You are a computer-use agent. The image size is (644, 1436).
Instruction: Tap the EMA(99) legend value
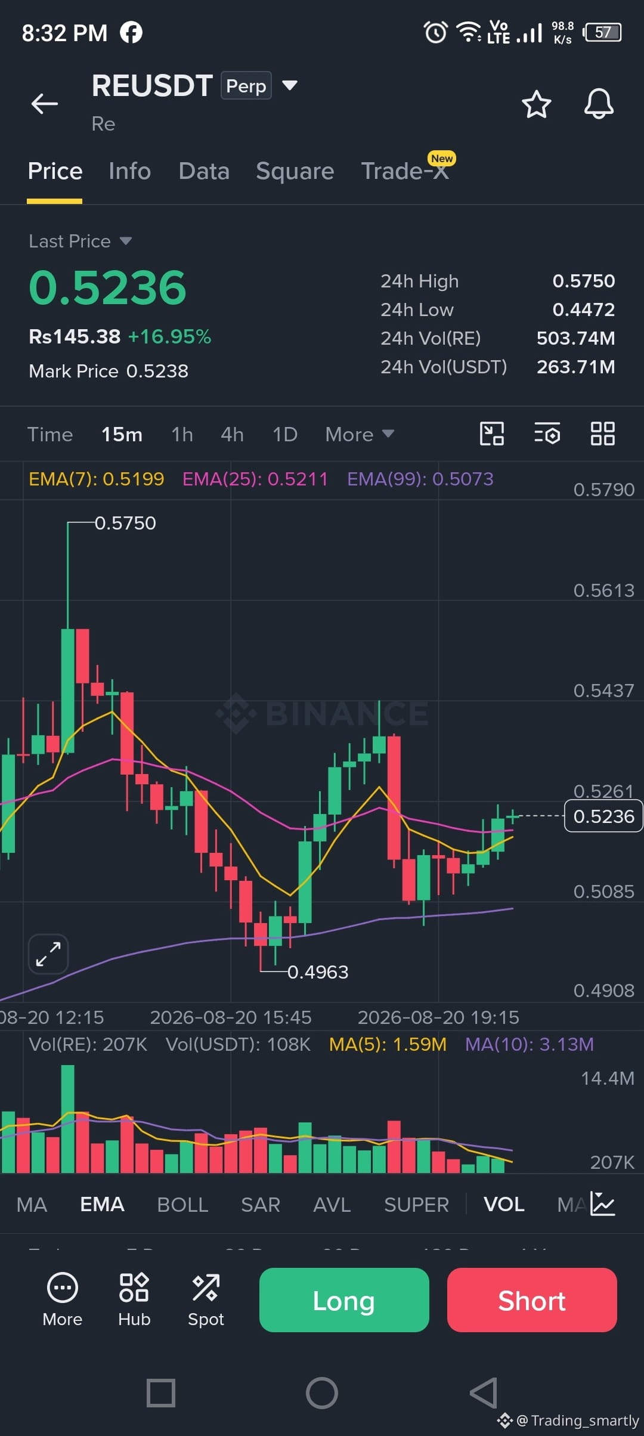pyautogui.click(x=420, y=479)
